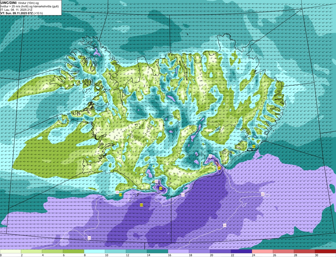Screen dimensions: 336x257
Task: Click the 10–12 m/s light teal legend swatch
Action: (x=115, y=251)
